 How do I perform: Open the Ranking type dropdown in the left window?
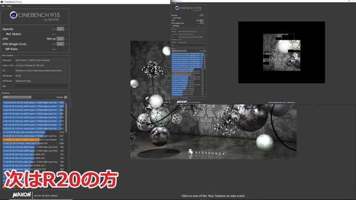tap(17, 97)
